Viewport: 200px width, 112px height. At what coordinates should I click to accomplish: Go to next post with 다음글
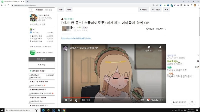[156, 9]
